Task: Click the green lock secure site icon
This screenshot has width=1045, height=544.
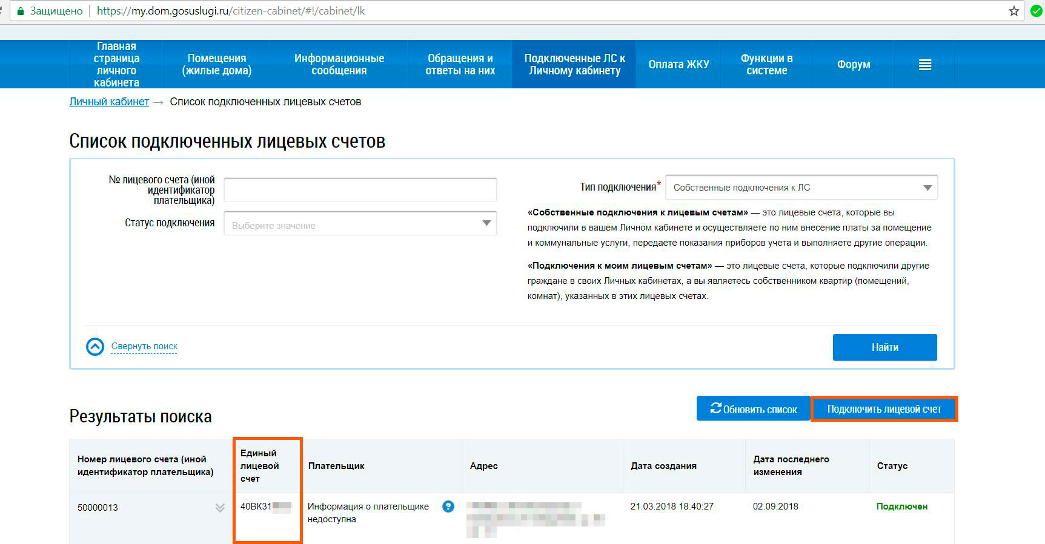Action: click(x=21, y=11)
